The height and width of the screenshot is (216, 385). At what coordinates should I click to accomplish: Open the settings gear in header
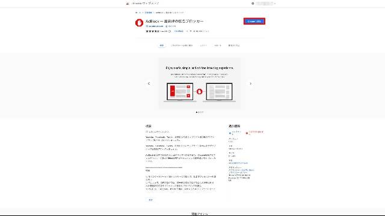click(253, 4)
